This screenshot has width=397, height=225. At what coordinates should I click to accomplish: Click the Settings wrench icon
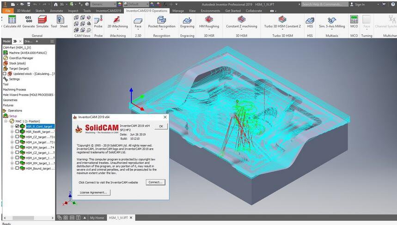[6, 79]
